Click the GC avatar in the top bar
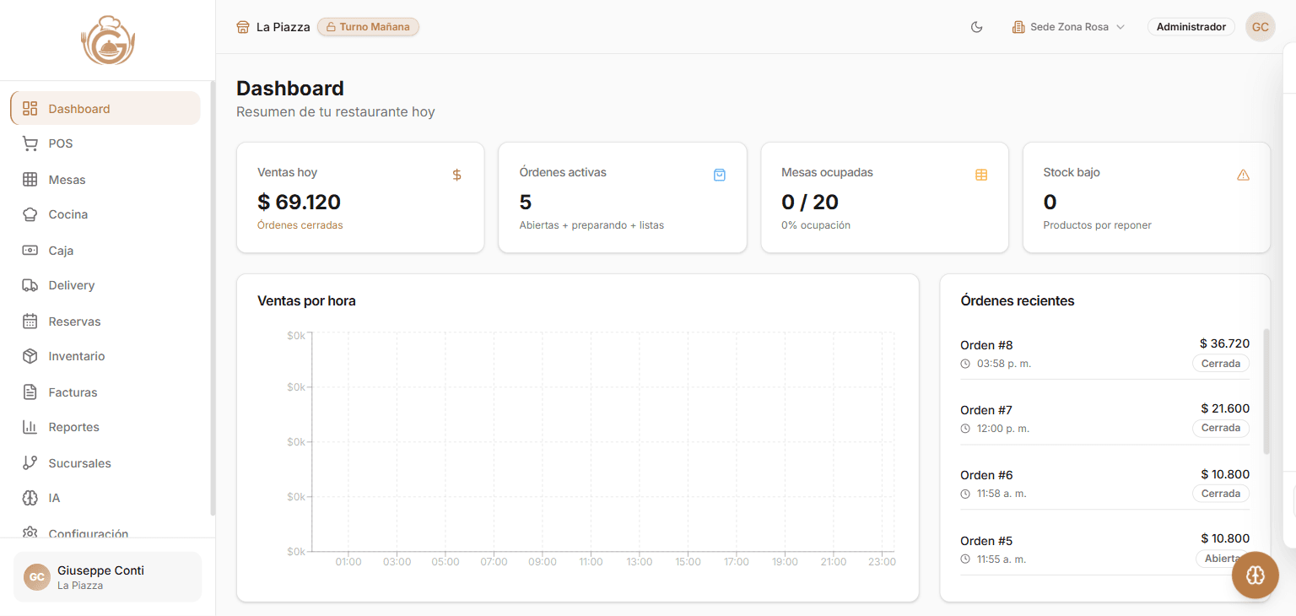The height and width of the screenshot is (616, 1296). click(1261, 27)
